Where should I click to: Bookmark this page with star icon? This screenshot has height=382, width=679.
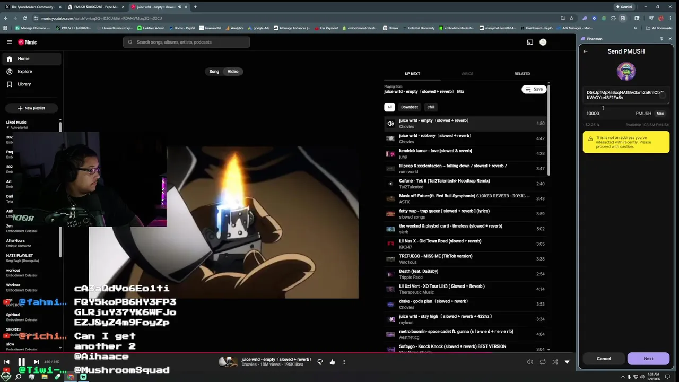tap(571, 18)
